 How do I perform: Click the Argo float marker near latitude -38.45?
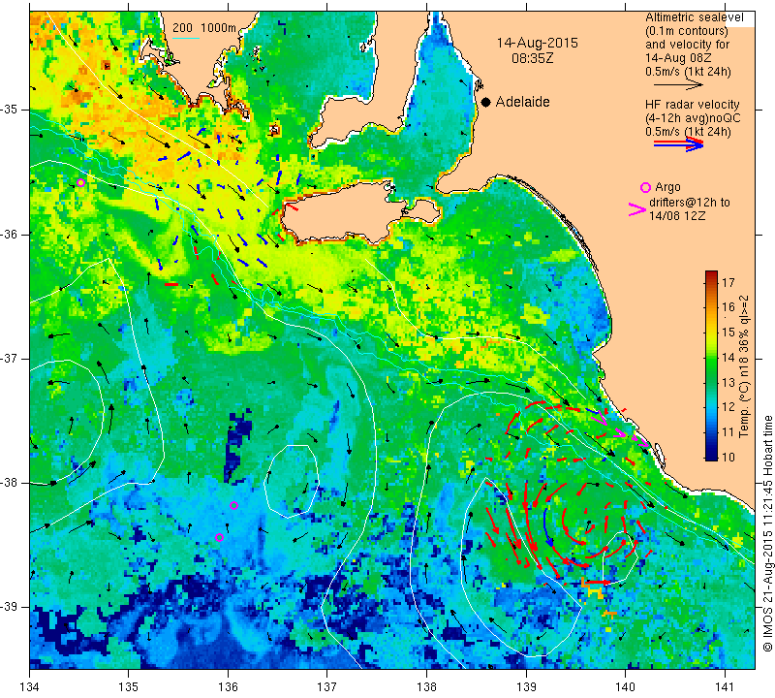tap(220, 537)
